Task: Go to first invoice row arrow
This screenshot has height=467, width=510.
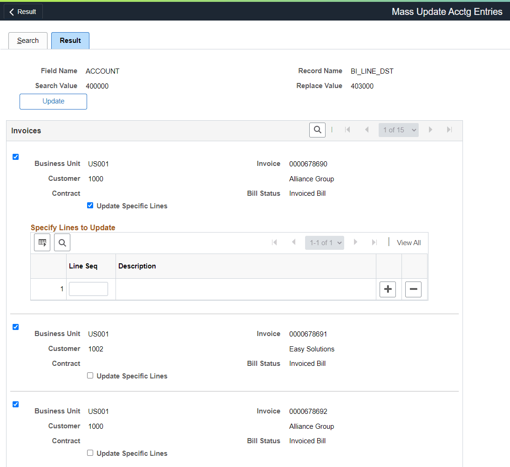Action: point(347,130)
